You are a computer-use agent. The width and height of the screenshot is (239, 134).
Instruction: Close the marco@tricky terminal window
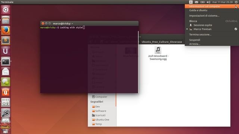click(43, 23)
